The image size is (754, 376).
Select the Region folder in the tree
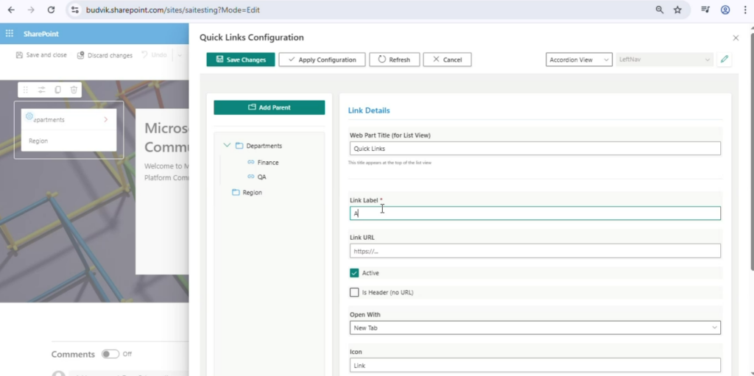coord(252,193)
